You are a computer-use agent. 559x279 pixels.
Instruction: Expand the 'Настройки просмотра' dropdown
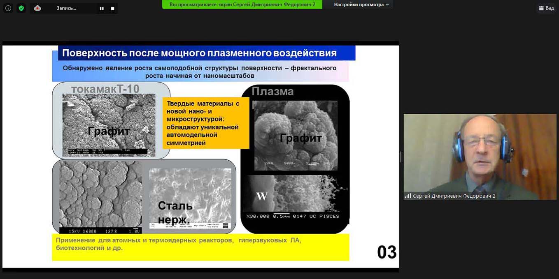tap(361, 5)
